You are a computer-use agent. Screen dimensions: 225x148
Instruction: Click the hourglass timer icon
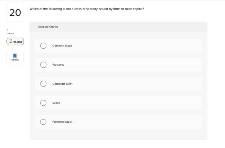click(10, 41)
